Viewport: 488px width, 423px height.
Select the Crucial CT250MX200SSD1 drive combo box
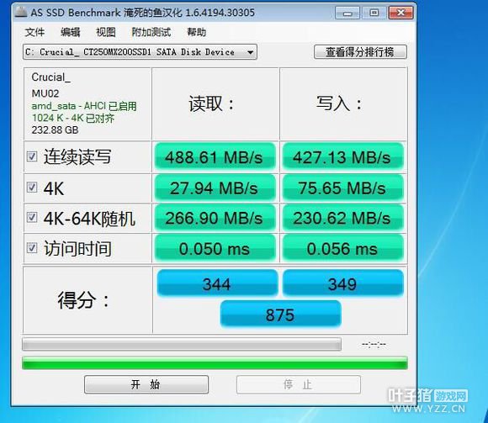click(140, 52)
